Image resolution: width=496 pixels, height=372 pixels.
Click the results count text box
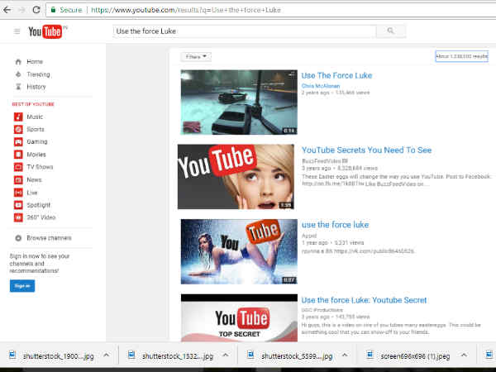(x=462, y=56)
